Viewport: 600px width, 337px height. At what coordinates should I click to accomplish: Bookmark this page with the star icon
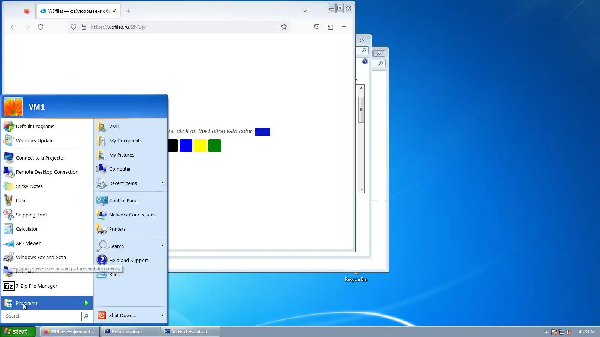tap(284, 27)
